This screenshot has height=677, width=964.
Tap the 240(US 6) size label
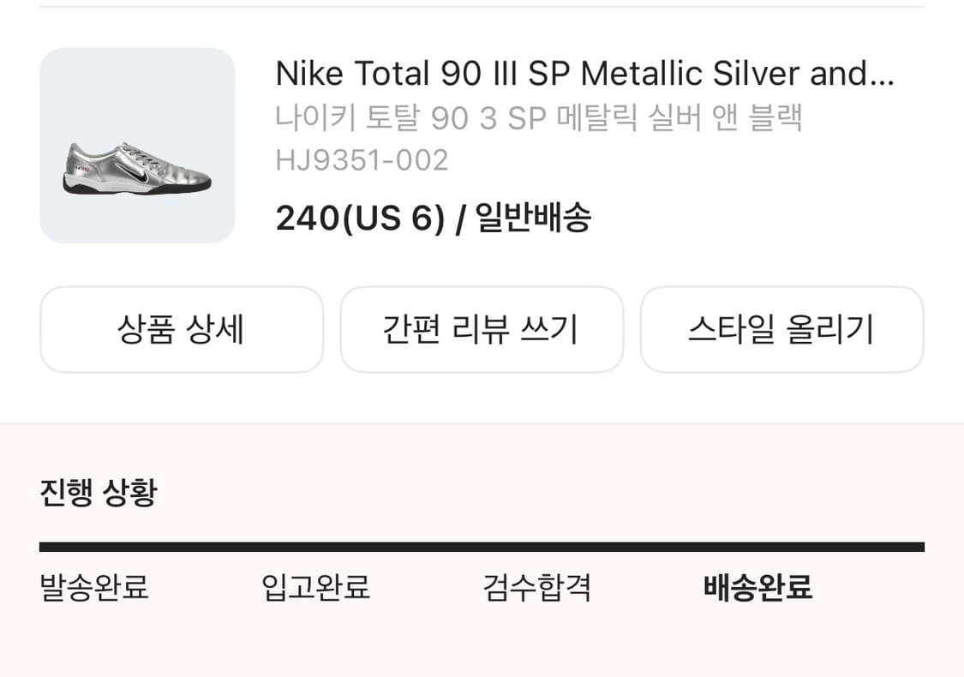360,219
